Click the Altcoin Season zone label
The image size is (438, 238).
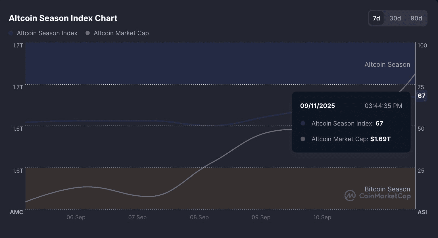[x=387, y=64]
